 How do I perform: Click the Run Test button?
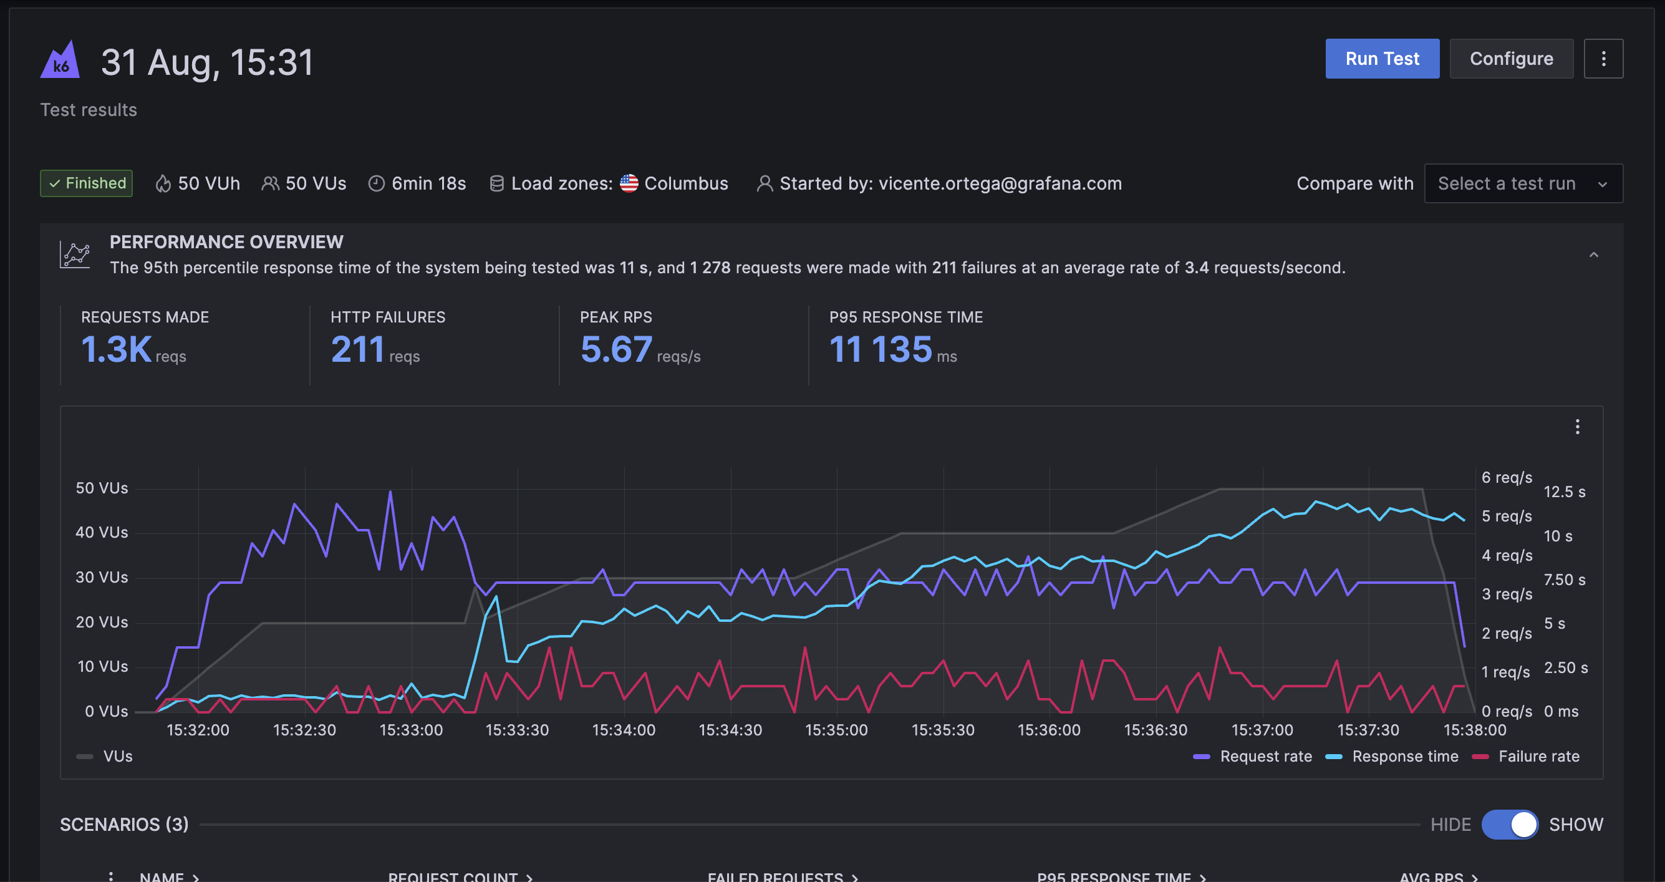click(x=1382, y=59)
